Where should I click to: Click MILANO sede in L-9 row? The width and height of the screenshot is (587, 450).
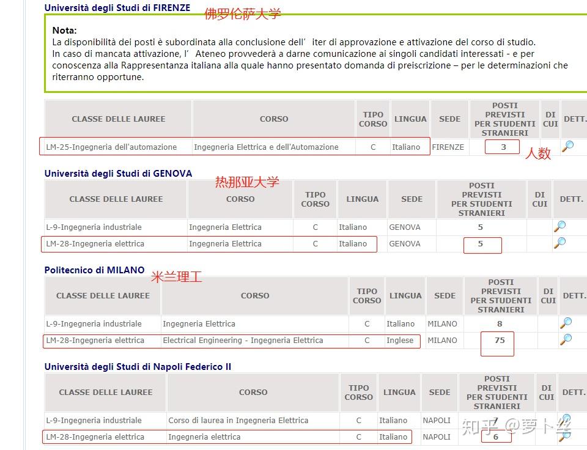[x=442, y=324]
